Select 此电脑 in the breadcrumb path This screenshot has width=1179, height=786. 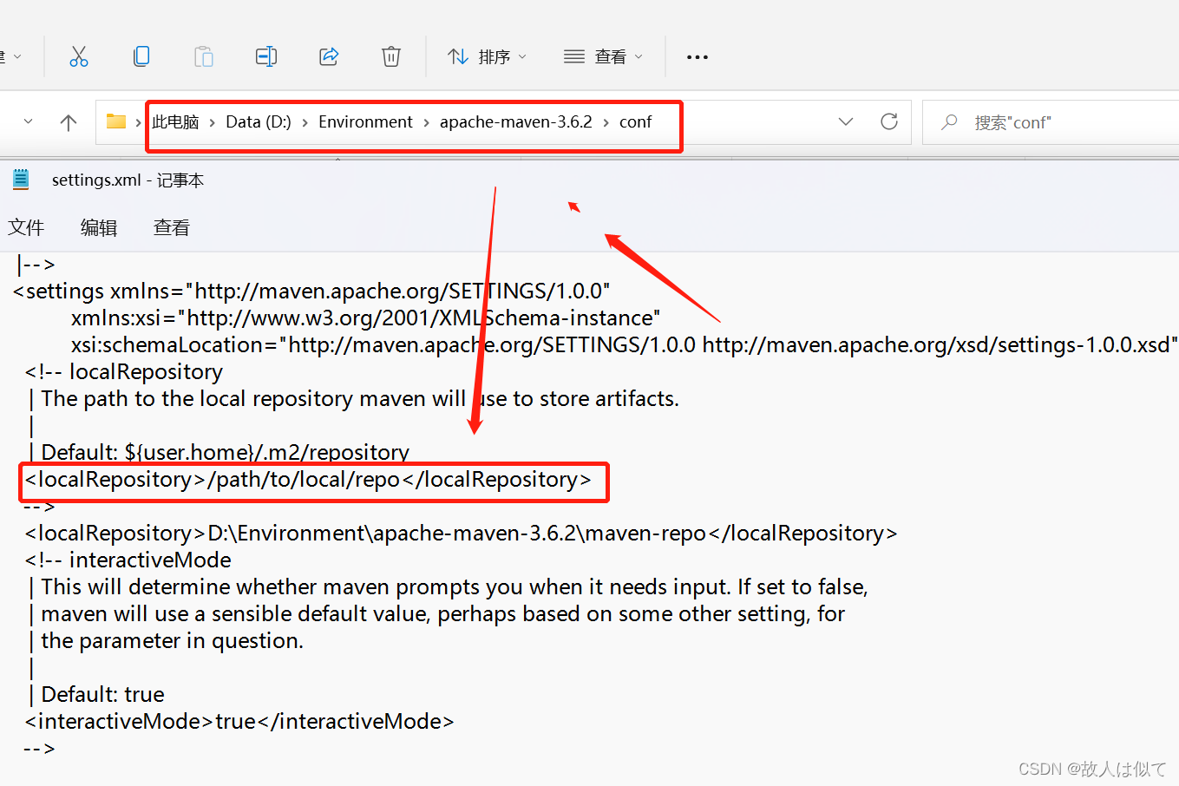coord(175,122)
